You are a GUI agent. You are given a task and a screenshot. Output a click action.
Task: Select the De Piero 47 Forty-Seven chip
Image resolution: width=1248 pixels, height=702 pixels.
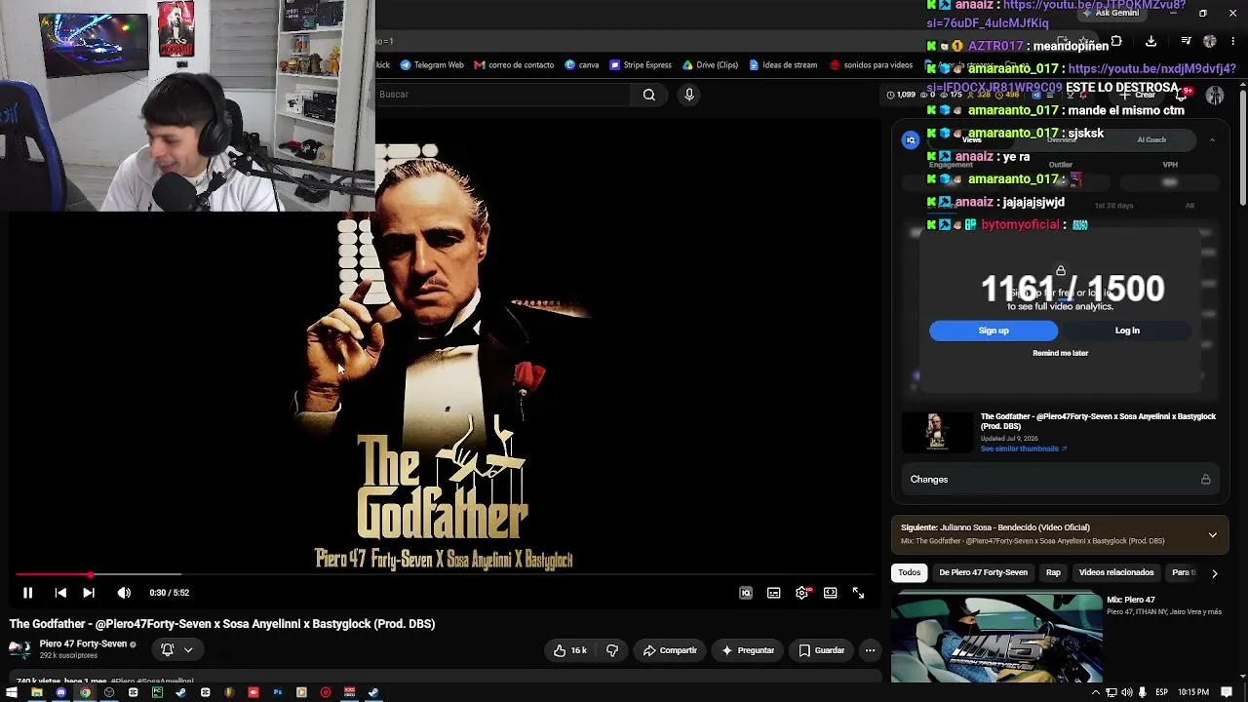[x=983, y=572]
